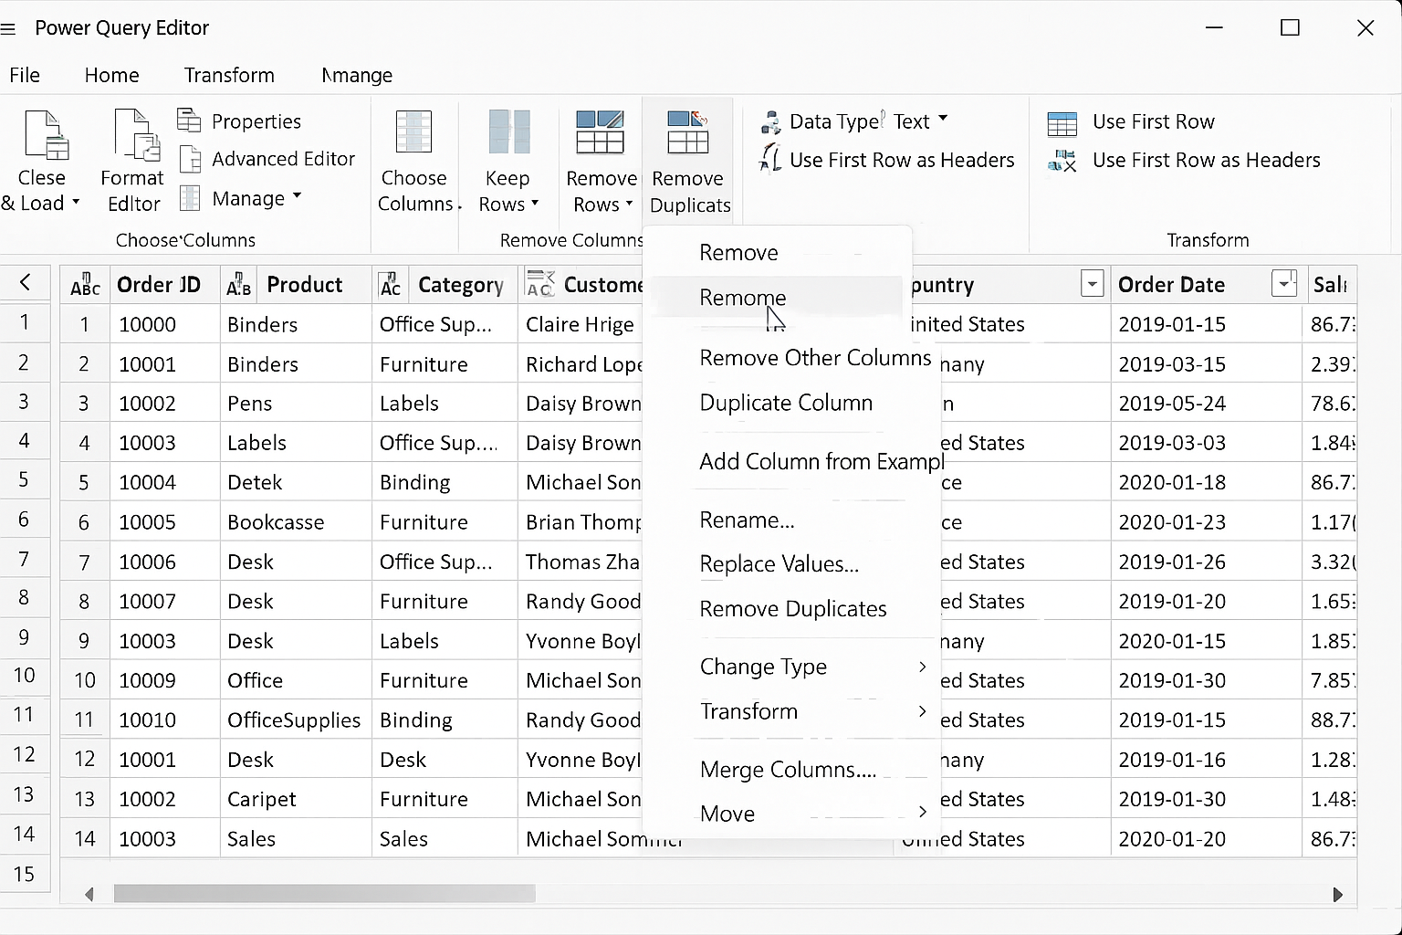Click the Data Type icon
The height and width of the screenshot is (935, 1402).
coord(771,121)
